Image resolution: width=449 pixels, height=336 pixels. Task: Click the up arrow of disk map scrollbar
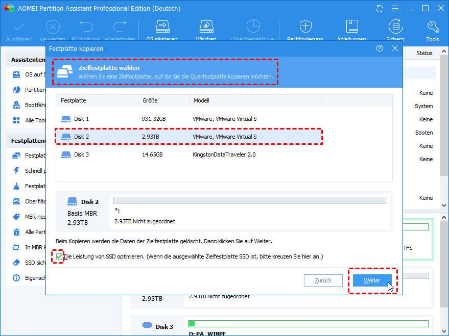click(444, 217)
